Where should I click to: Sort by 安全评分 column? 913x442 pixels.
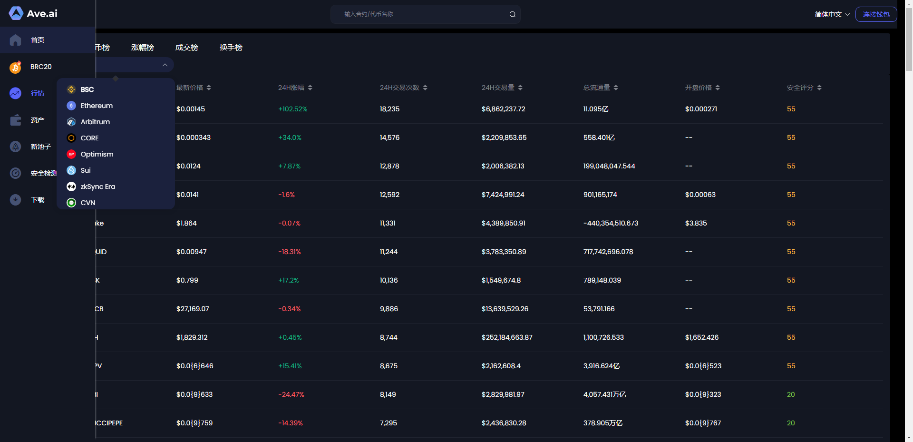[x=804, y=88]
